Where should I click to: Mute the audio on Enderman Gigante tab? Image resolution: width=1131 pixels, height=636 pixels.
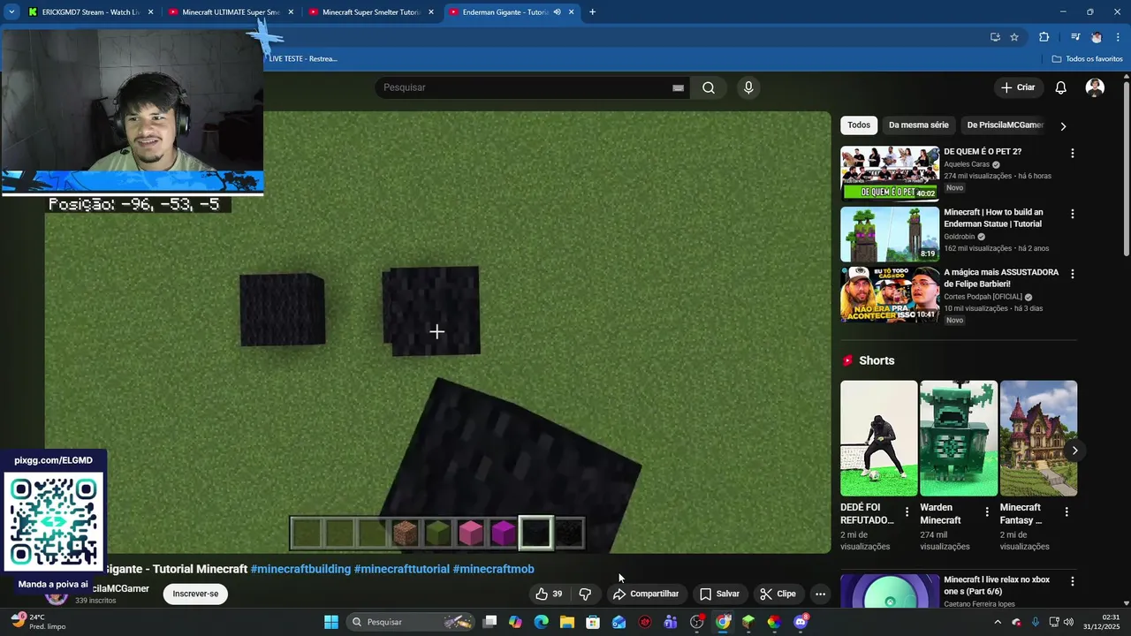(557, 11)
